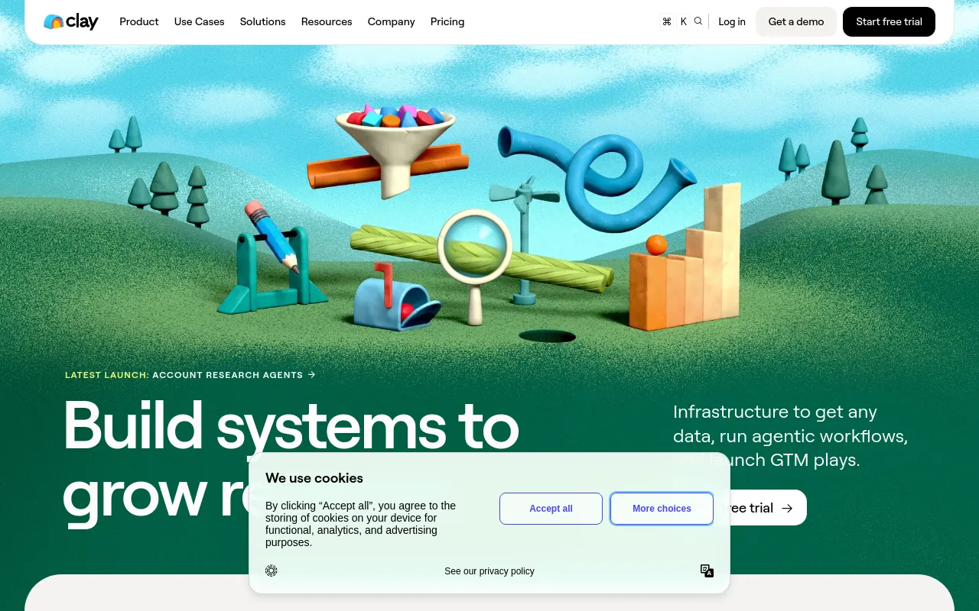979x611 pixels.
Task: Click the cookie settings gear icon
Action: point(272,571)
